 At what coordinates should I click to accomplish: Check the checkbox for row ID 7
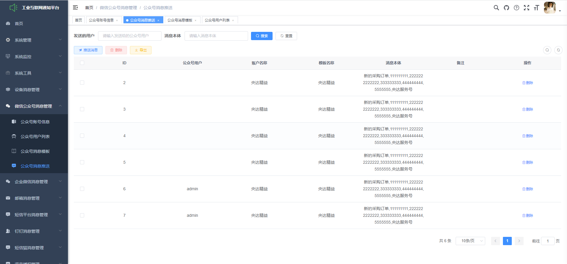[82, 215]
